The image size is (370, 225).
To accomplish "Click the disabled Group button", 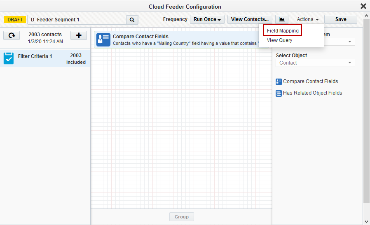I will (x=181, y=217).
